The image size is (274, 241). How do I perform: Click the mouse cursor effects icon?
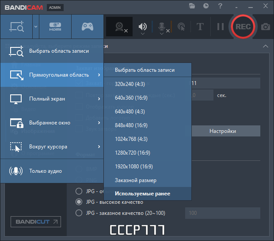click(181, 27)
